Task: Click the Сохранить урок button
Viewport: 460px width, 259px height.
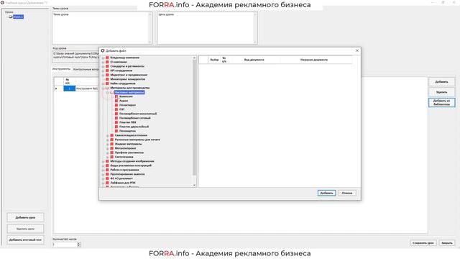Action: coord(423,243)
